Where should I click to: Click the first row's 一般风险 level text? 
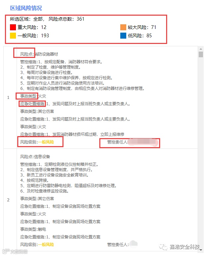[46, 142]
